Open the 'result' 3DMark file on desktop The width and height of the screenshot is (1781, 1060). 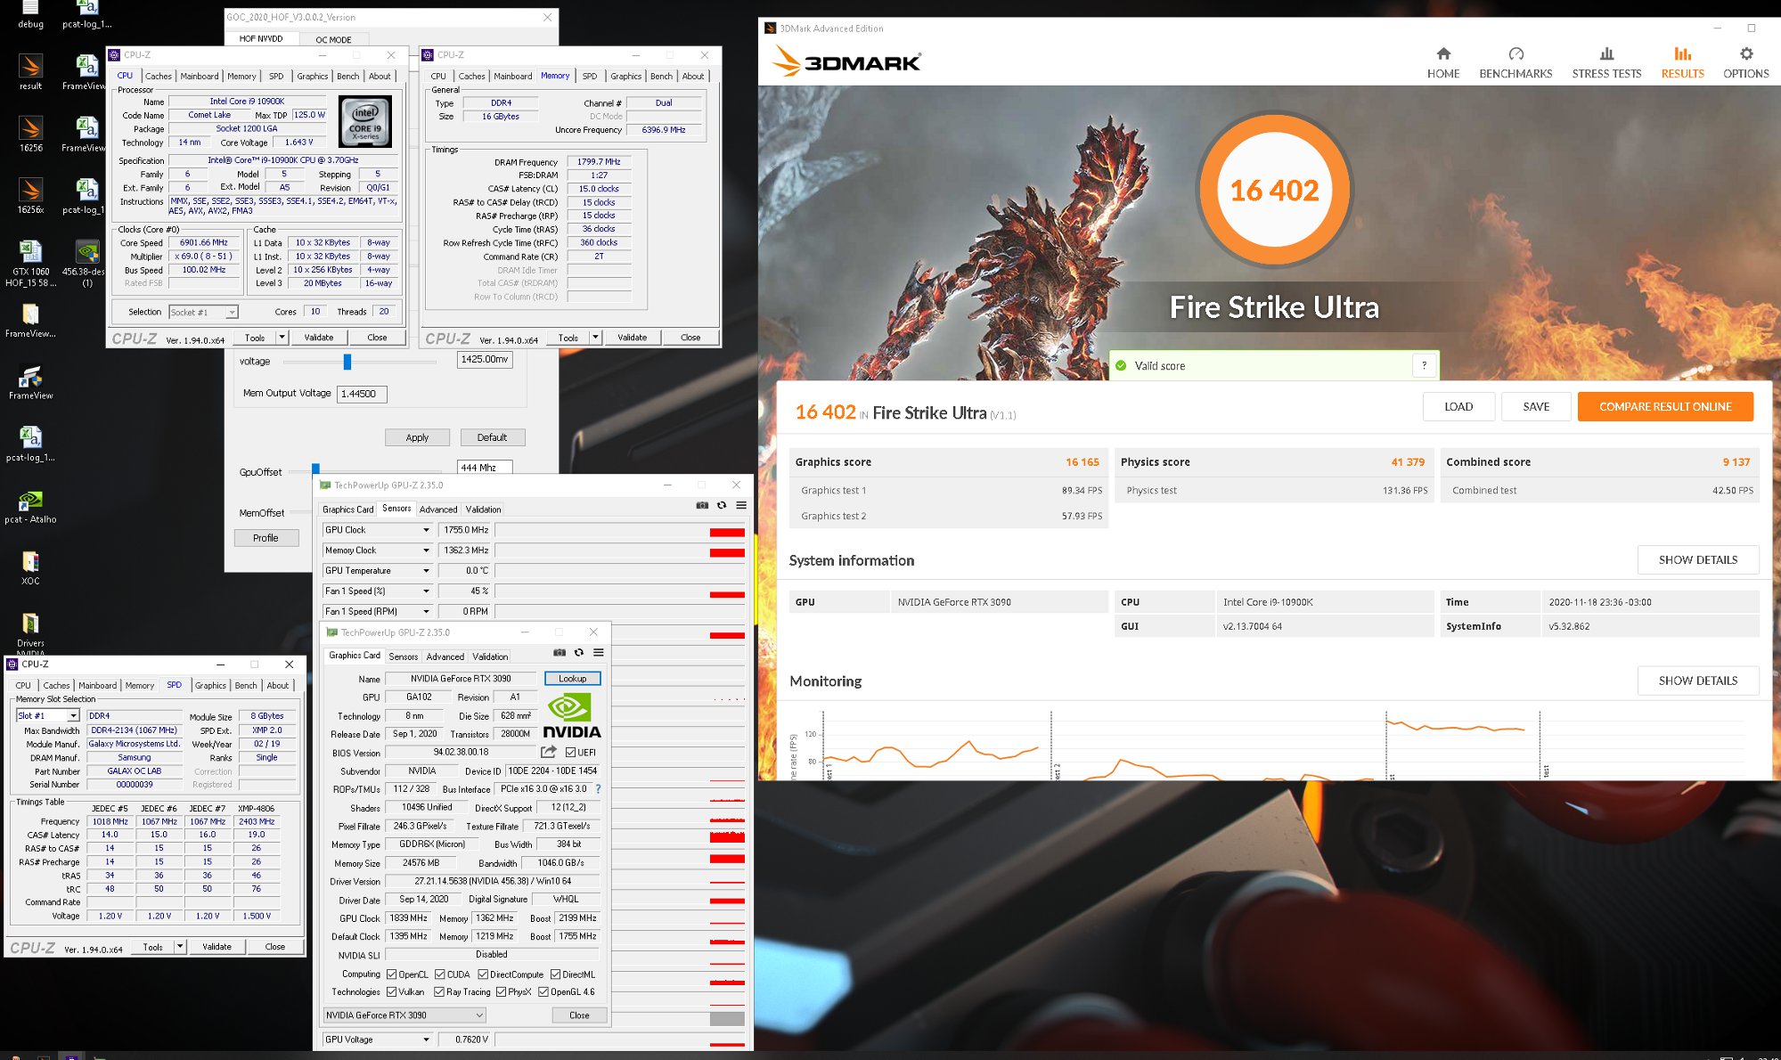tap(30, 71)
